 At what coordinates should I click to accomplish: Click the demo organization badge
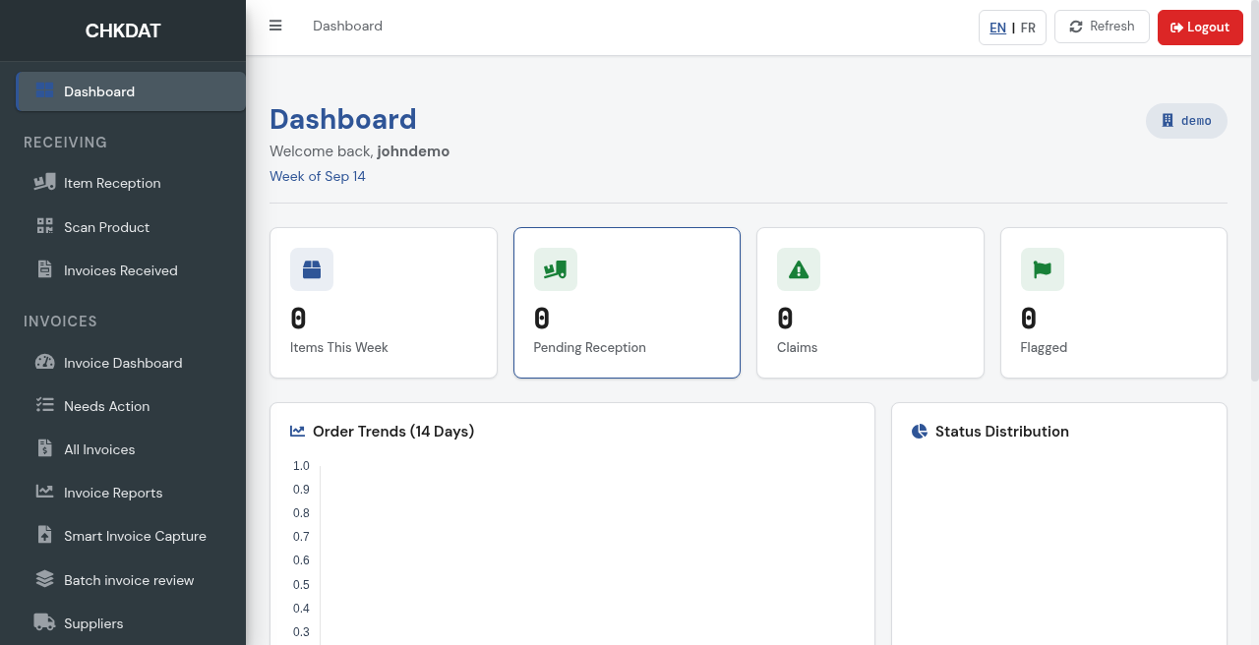(1186, 121)
